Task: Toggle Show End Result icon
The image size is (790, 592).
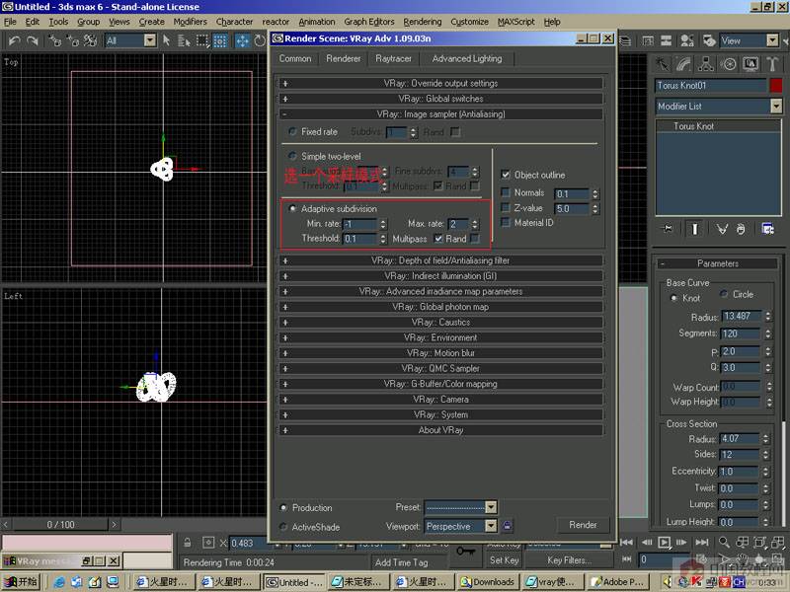Action: coord(695,229)
